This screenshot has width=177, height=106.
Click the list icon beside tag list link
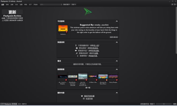[84, 99]
